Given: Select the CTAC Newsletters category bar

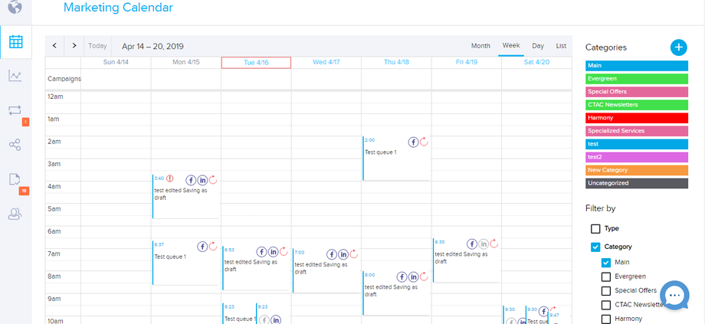Looking at the screenshot, I should (x=637, y=105).
